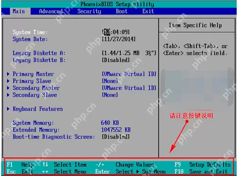
Task: Select the Exit menu tab
Action: point(148,11)
